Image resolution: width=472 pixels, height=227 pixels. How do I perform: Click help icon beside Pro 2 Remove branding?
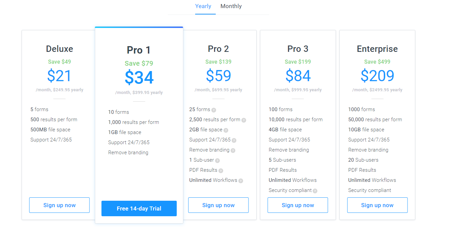pos(233,150)
